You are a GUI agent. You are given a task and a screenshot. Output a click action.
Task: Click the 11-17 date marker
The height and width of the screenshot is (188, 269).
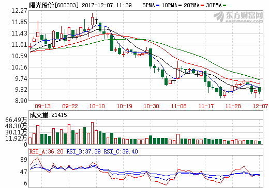pyautogui.click(x=206, y=106)
